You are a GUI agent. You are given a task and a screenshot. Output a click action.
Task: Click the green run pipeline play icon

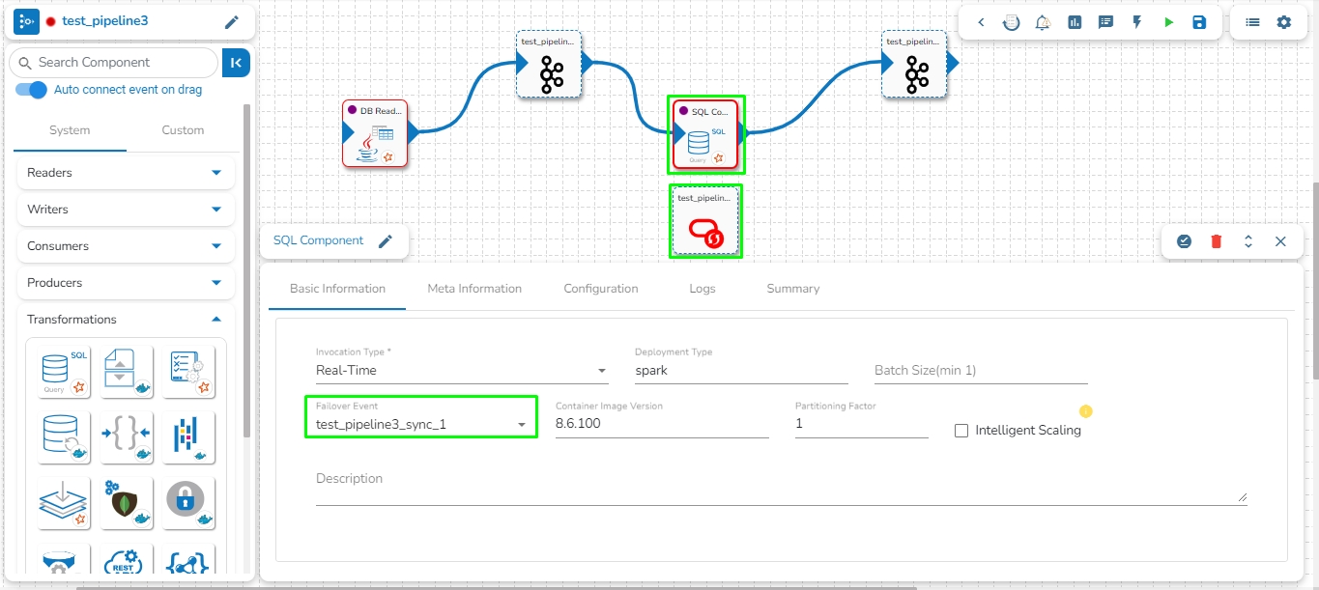(1168, 22)
